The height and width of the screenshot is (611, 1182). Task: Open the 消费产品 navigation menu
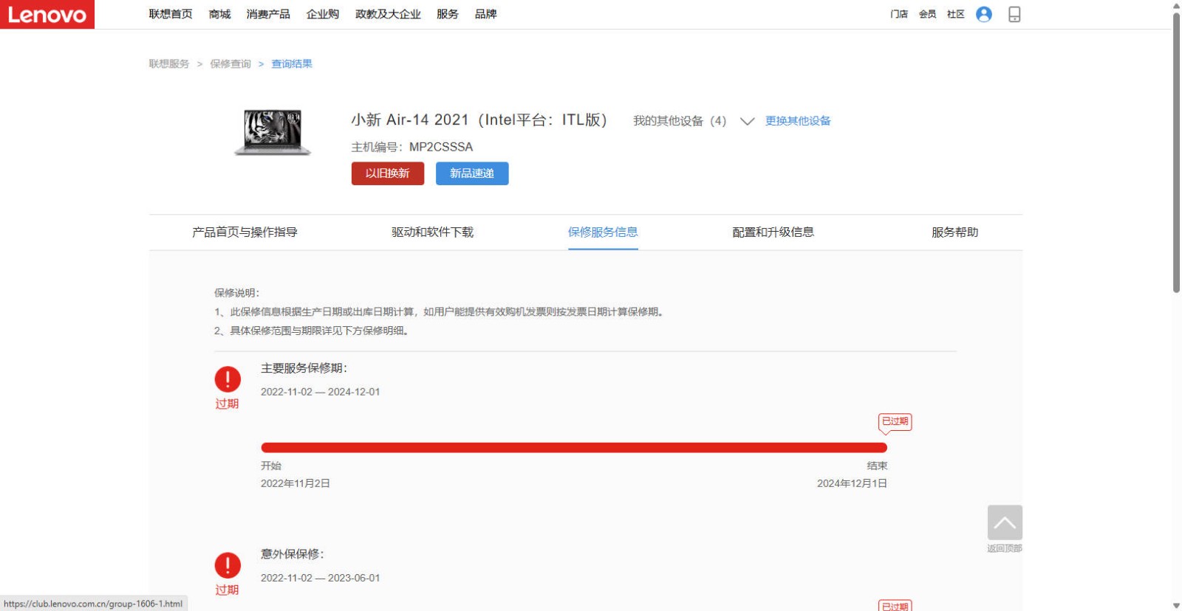268,14
